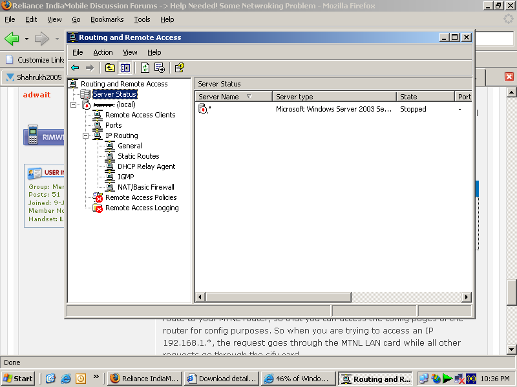Select Remote Access Logging in the tree
The height and width of the screenshot is (387, 517).
coord(142,208)
